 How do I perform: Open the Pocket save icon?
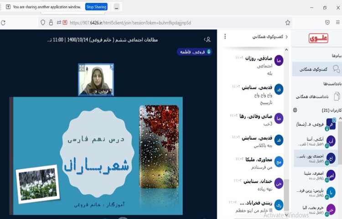coord(327,22)
